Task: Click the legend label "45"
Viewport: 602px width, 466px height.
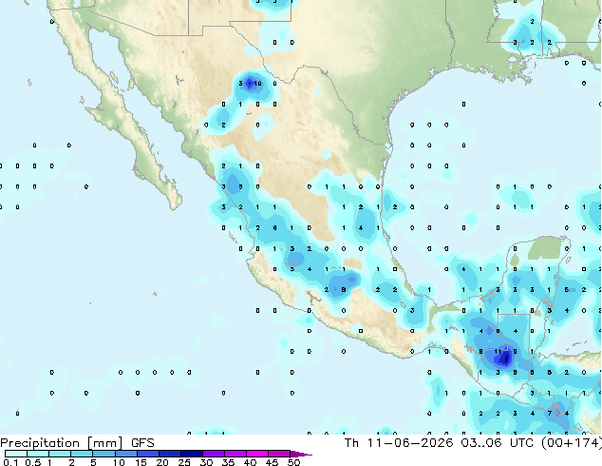Action: click(272, 462)
